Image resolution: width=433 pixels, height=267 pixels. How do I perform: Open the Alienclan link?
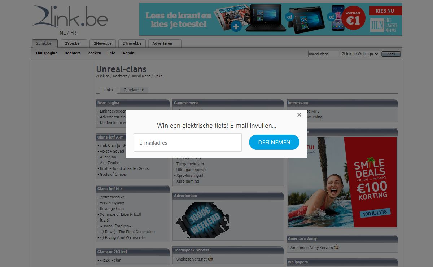tap(108, 157)
